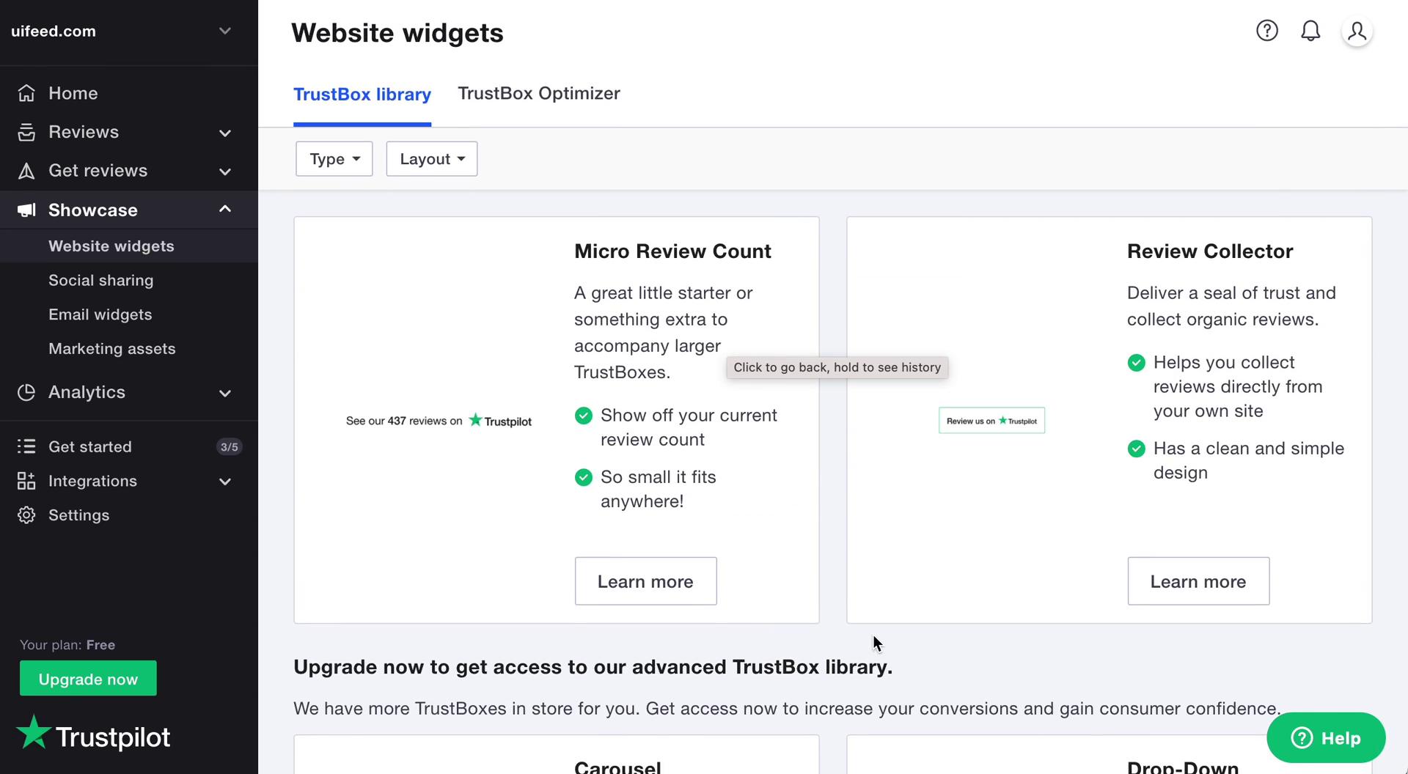The width and height of the screenshot is (1408, 774).
Task: Click the Micro Review Count widget preview
Action: [439, 421]
